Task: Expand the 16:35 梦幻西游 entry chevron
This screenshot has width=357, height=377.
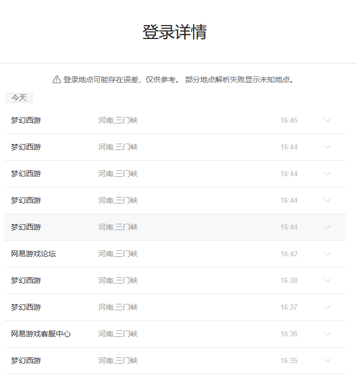Action: [x=327, y=360]
